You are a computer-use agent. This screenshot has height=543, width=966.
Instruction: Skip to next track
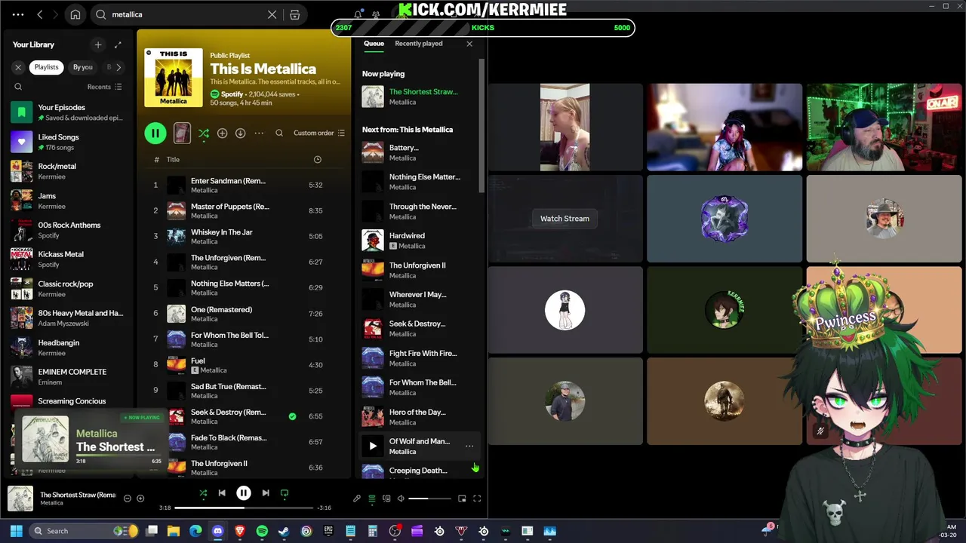[266, 493]
